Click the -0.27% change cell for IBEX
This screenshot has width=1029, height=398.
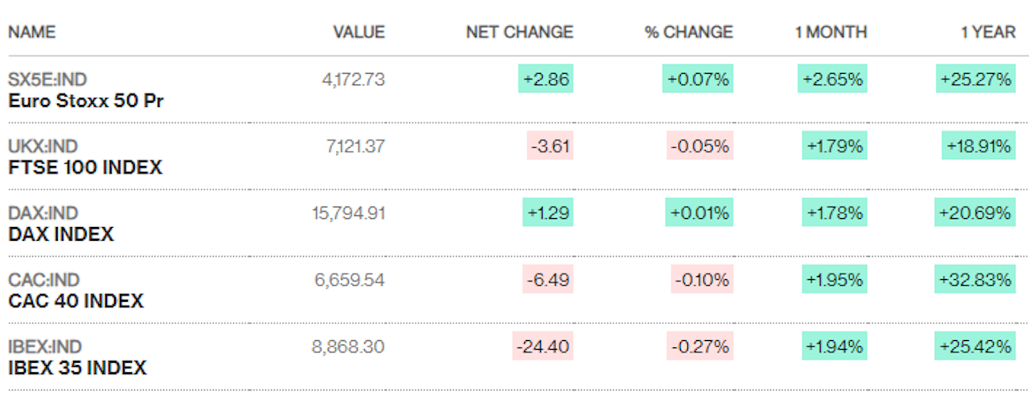click(699, 347)
